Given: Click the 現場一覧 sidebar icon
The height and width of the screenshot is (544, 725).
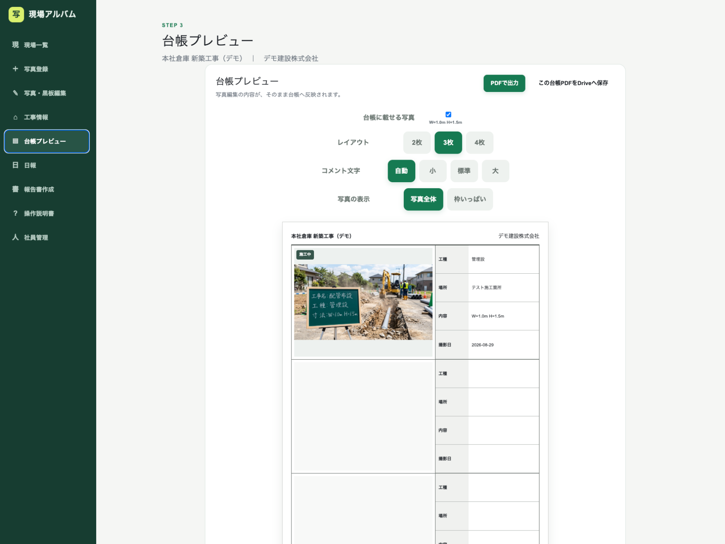Looking at the screenshot, I should (x=15, y=45).
